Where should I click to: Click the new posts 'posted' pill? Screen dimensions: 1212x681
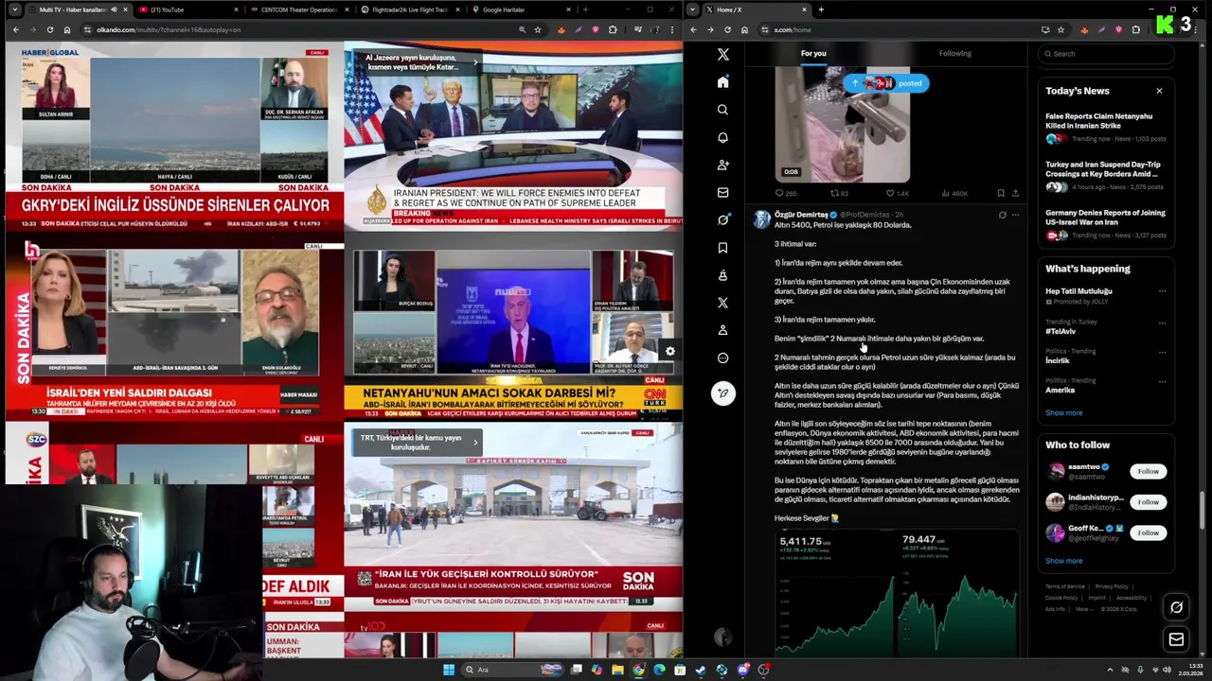(886, 83)
